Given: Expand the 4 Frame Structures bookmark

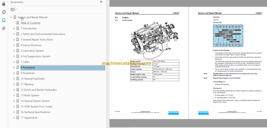Looking at the screenshot, I should (x=14, y=45).
